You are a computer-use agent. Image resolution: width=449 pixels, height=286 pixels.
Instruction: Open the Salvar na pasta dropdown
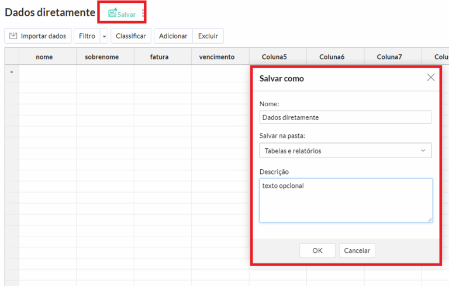pos(346,151)
